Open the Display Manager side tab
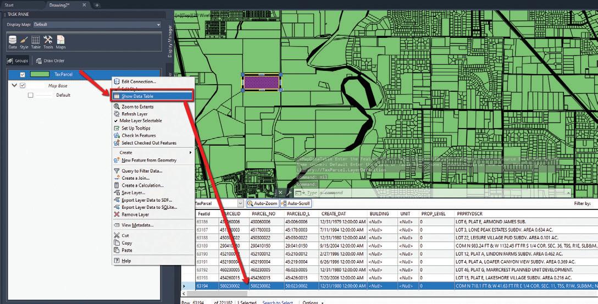 170,41
